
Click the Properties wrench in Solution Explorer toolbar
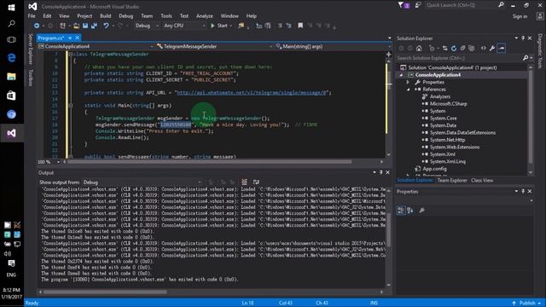(492, 49)
